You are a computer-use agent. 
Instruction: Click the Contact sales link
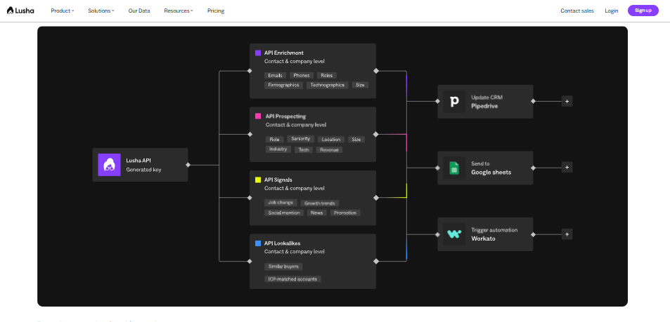point(577,11)
